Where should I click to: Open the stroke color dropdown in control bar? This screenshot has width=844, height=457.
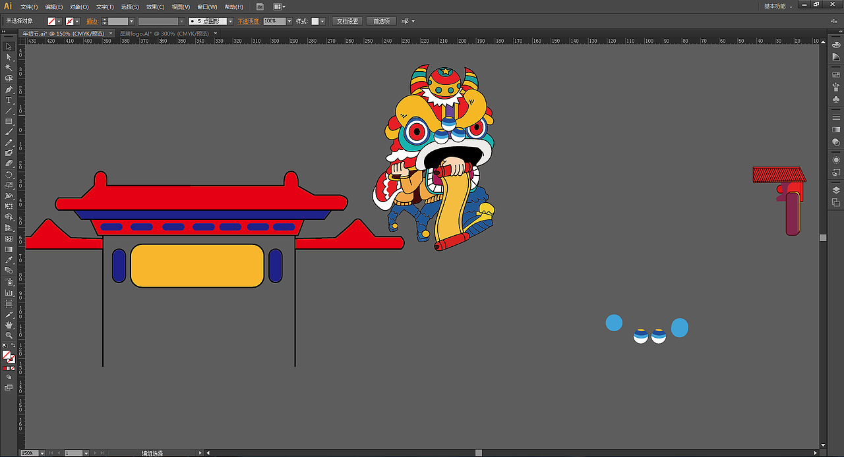point(76,21)
